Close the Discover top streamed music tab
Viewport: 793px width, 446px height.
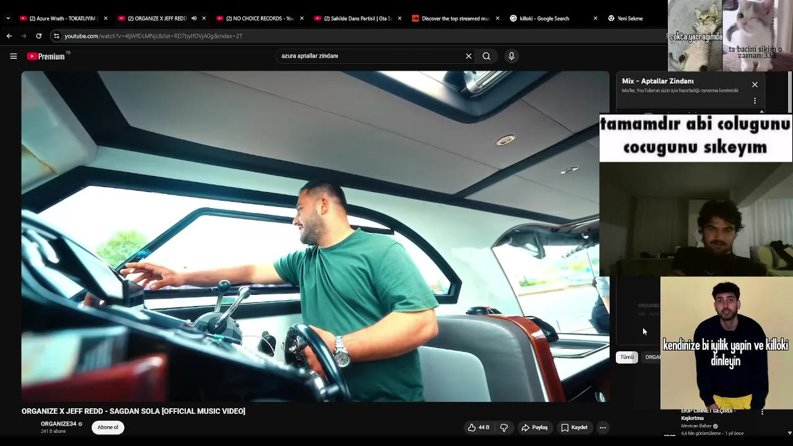(497, 19)
